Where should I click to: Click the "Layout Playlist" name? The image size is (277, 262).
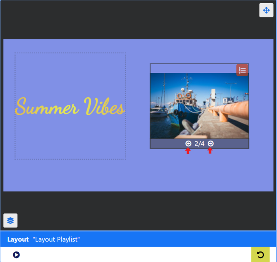coord(56,239)
